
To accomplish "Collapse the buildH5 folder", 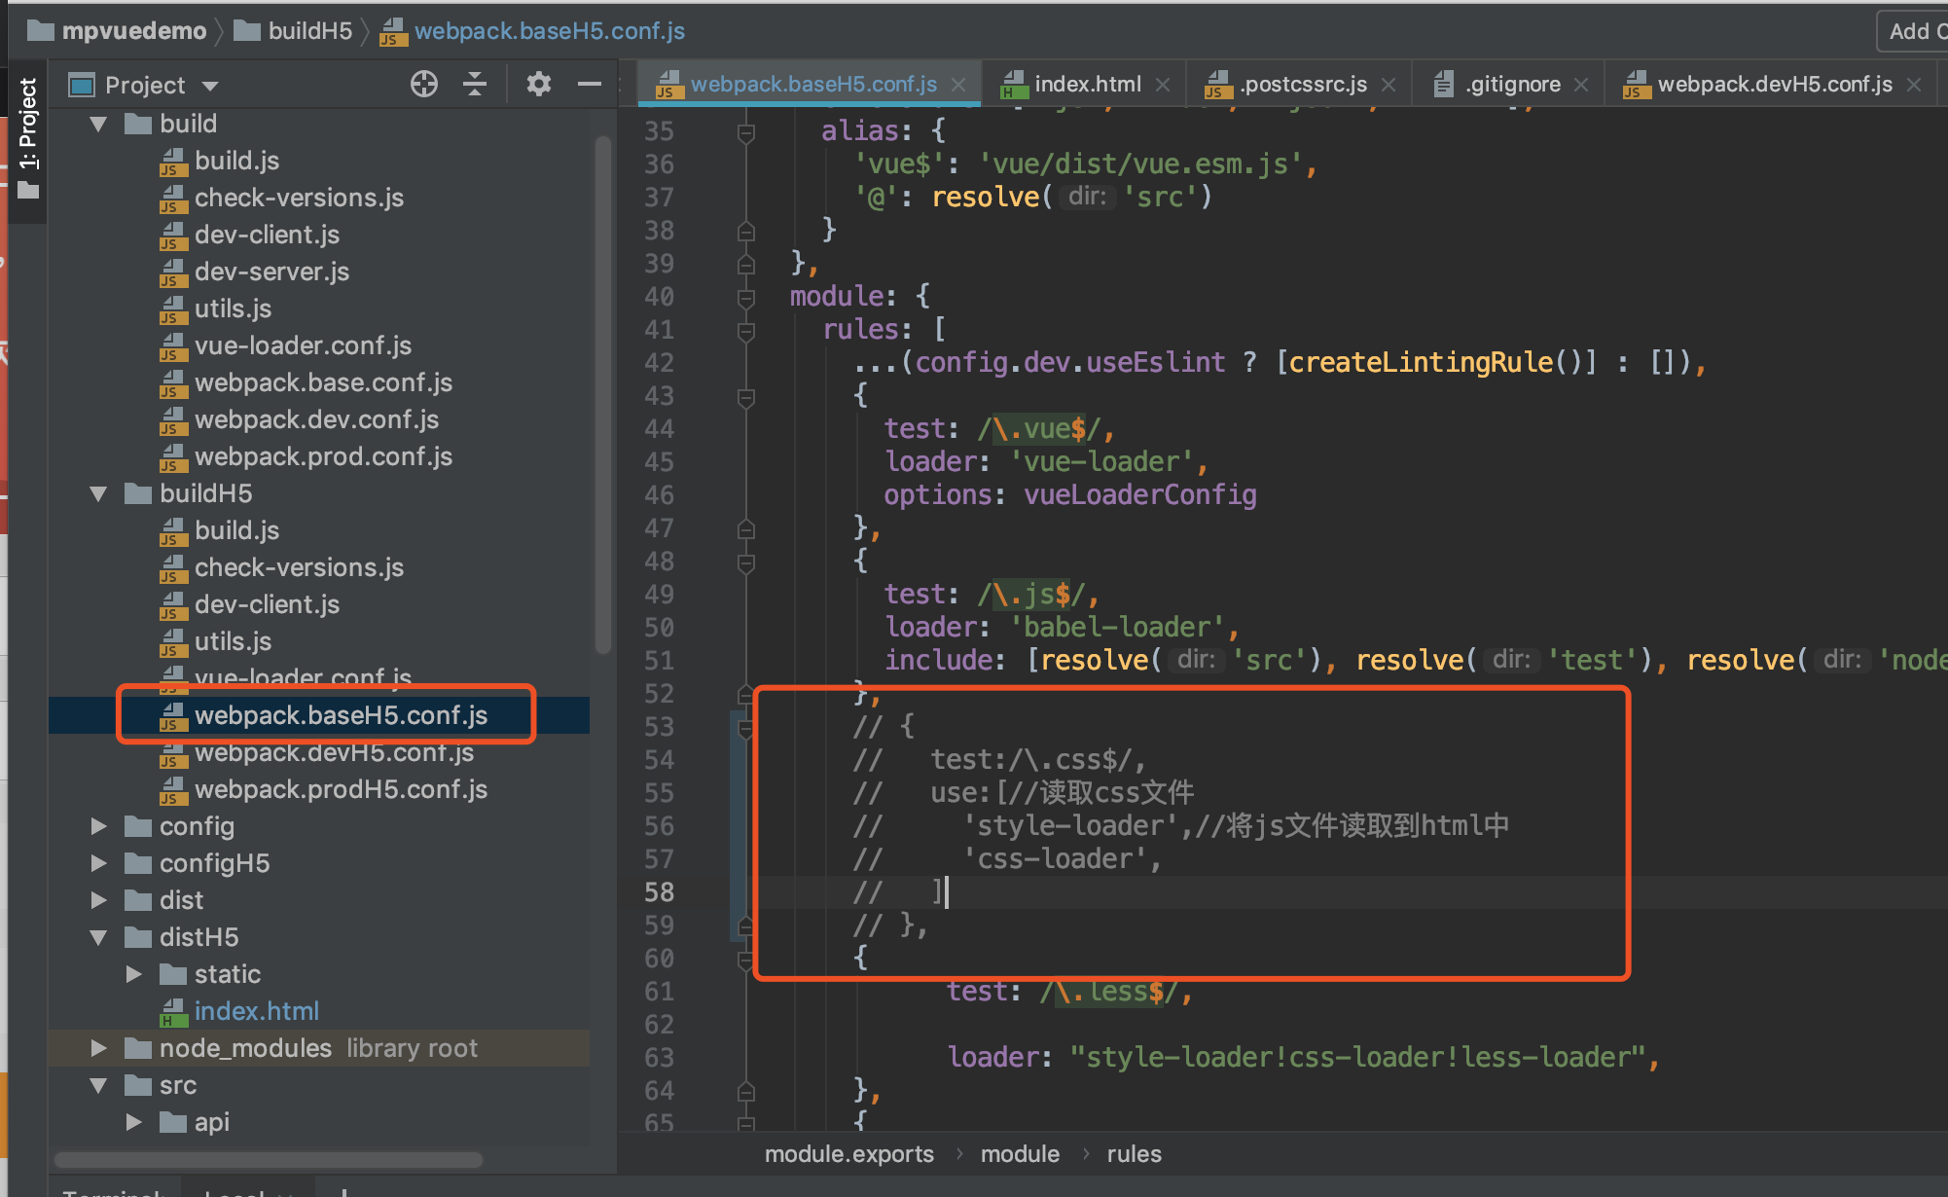I will [98, 493].
